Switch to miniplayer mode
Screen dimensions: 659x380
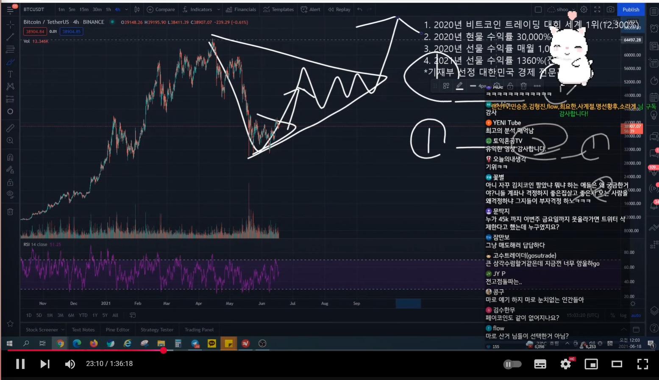[591, 364]
